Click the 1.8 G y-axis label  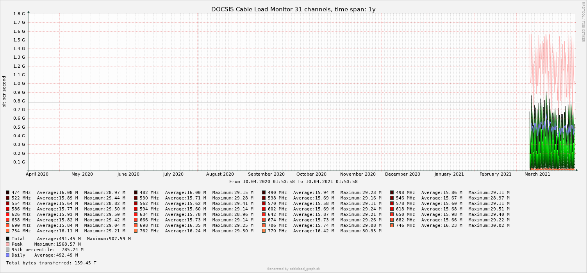19,14
